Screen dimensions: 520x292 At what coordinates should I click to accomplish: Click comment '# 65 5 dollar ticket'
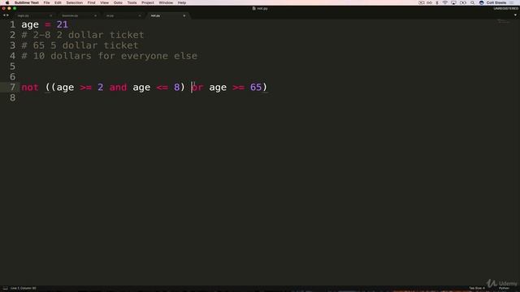coord(80,45)
